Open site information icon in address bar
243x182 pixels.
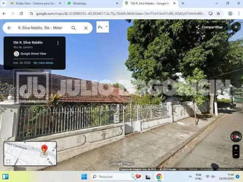32,14
